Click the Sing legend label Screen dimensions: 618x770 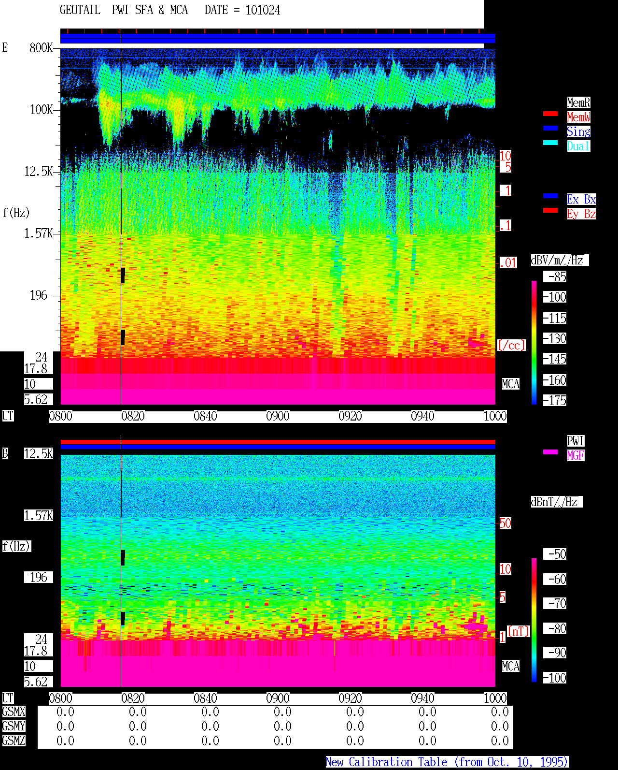point(578,131)
